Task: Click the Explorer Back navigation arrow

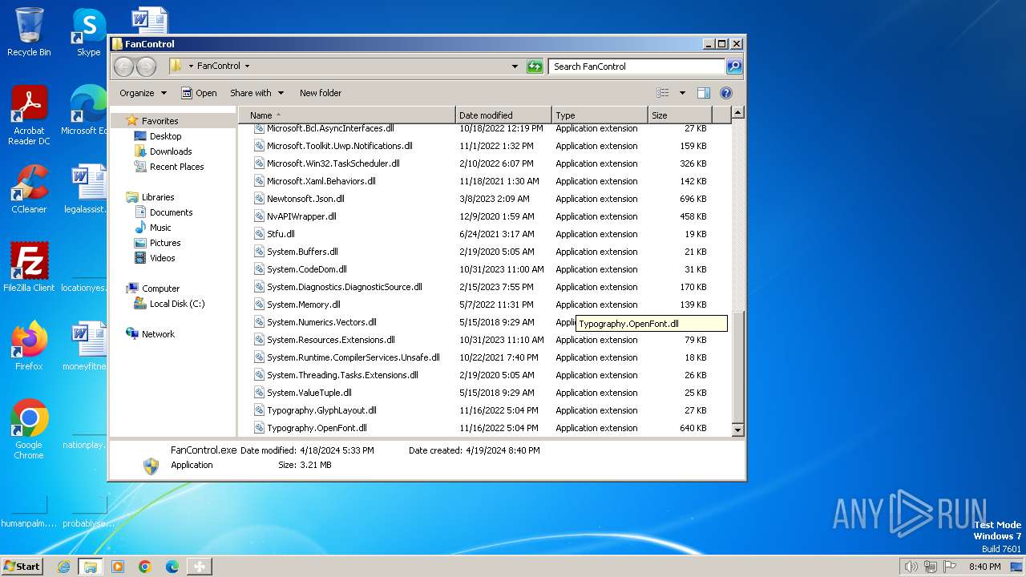Action: [x=123, y=67]
